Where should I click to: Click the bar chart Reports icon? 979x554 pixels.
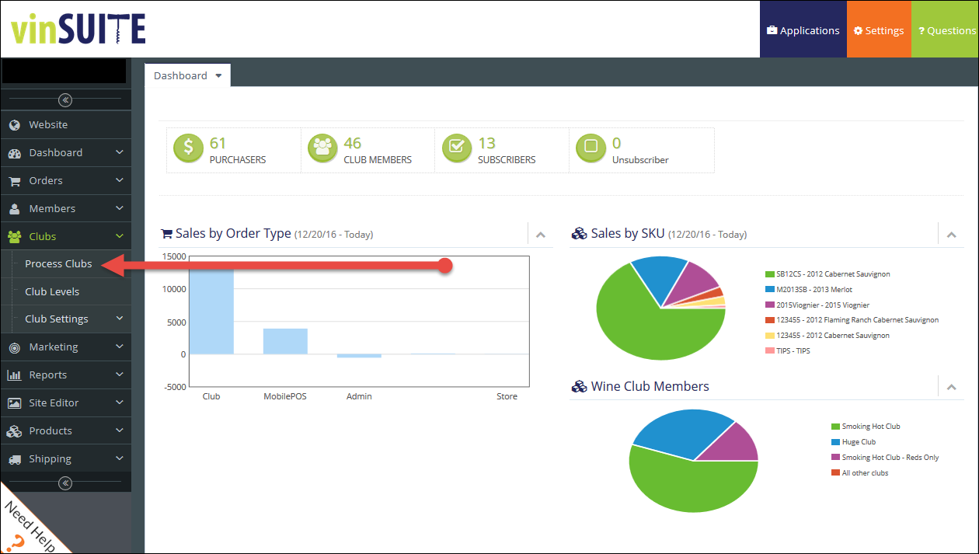14,375
